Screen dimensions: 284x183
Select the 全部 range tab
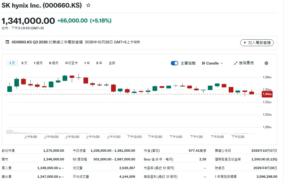click(112, 63)
